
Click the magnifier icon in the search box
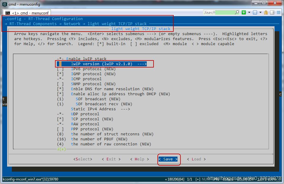(237, 12)
